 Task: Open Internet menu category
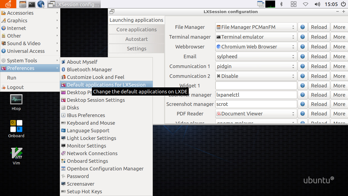click(30, 28)
